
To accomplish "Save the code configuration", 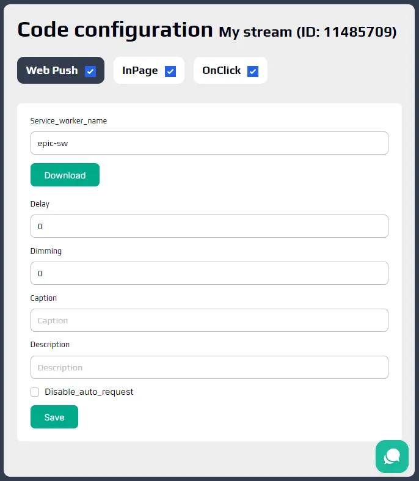I will (54, 417).
